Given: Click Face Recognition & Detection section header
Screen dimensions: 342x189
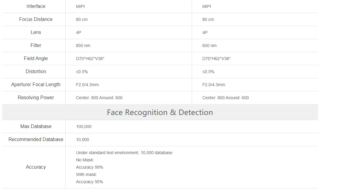Looking at the screenshot, I should tap(160, 112).
